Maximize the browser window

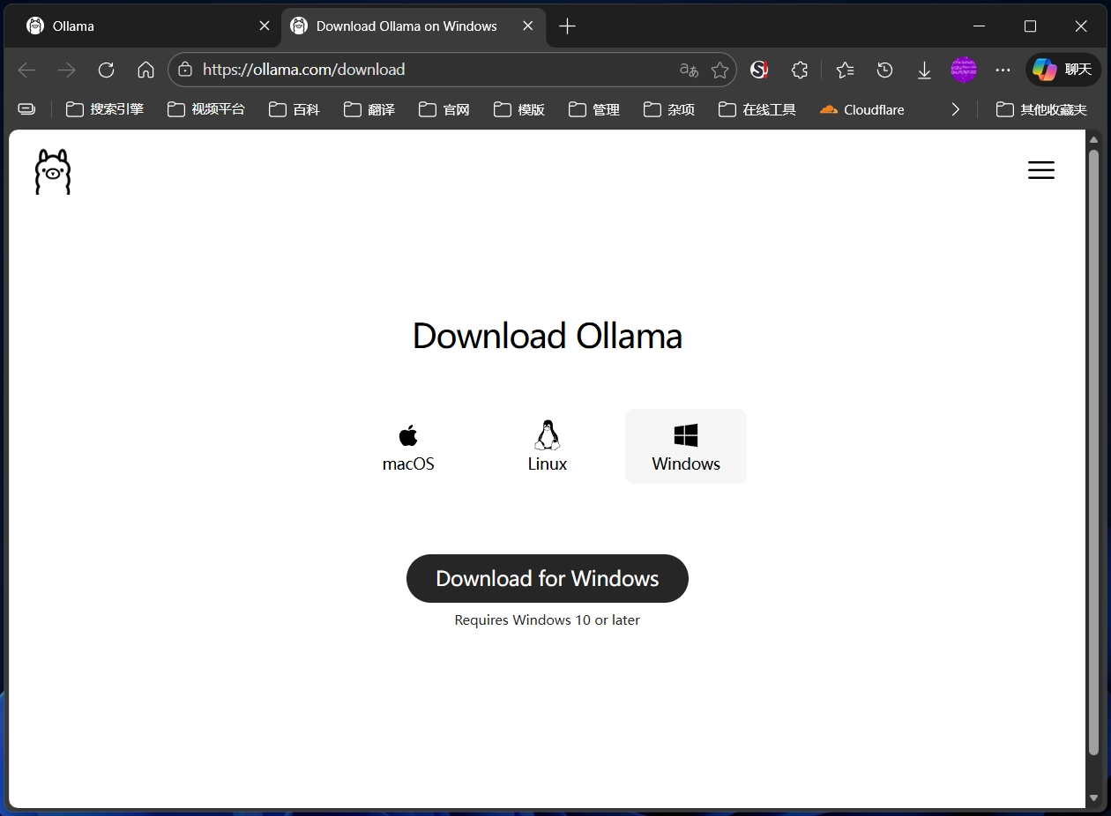(x=1030, y=26)
